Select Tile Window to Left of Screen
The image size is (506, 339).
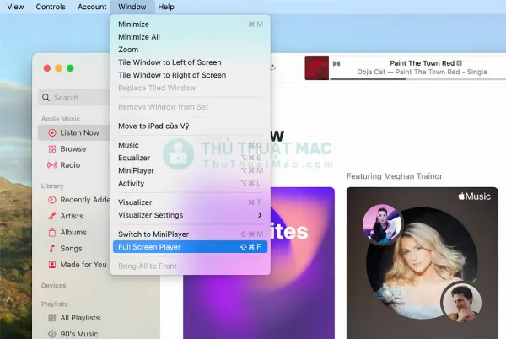190,62
